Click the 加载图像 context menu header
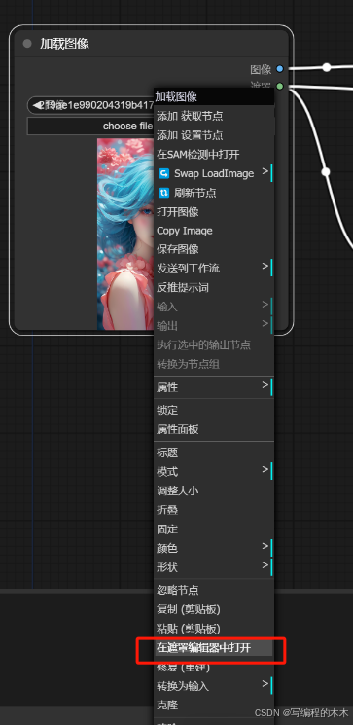353x725 pixels. point(214,96)
